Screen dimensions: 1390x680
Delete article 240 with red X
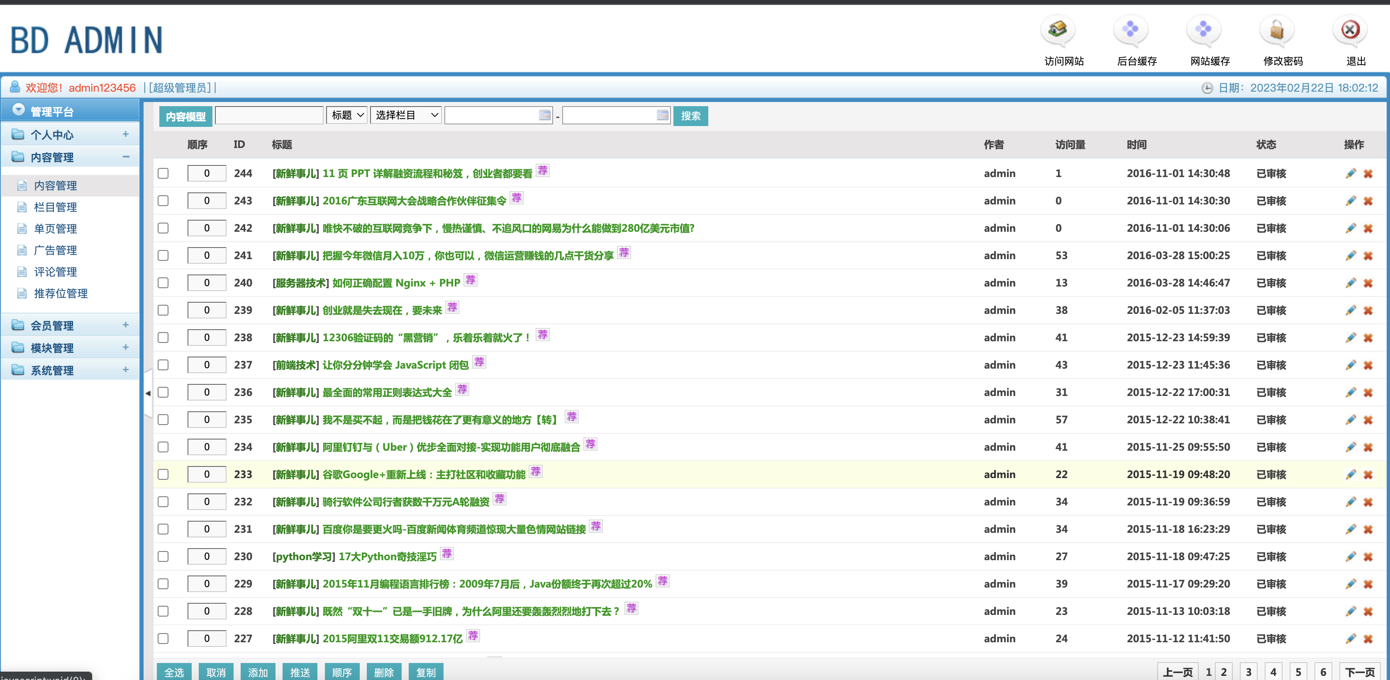tap(1368, 283)
